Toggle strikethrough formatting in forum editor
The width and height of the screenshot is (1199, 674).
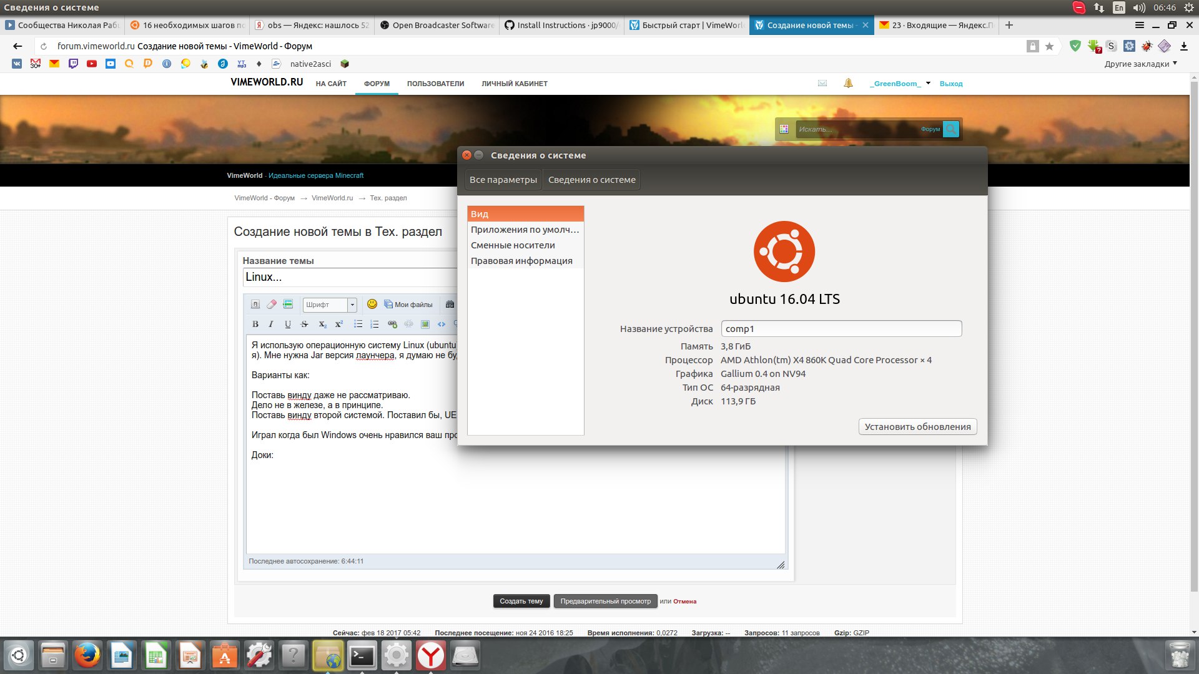(x=304, y=324)
